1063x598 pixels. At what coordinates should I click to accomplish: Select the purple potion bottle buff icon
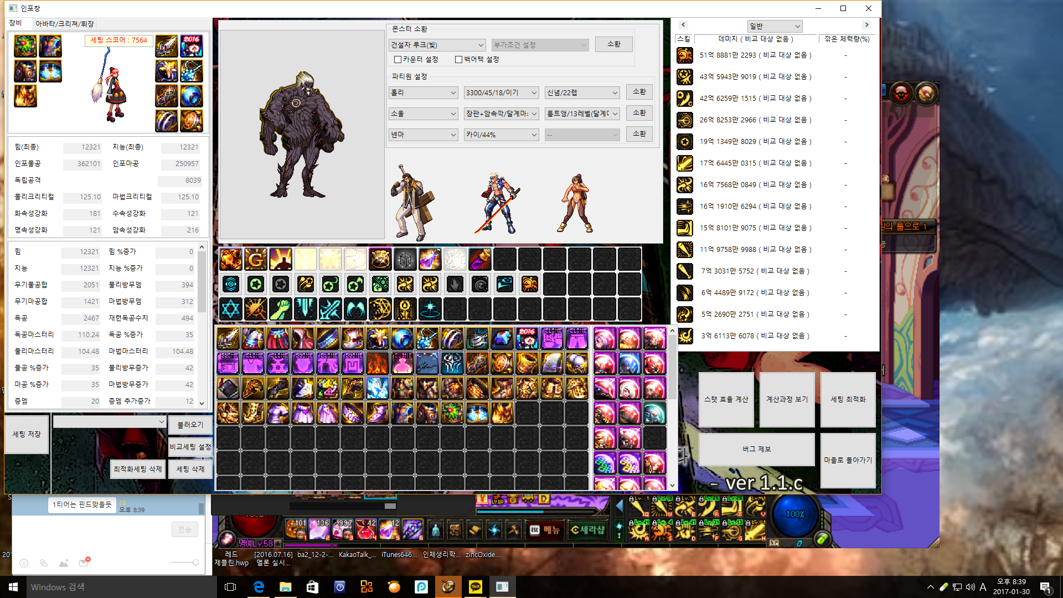click(x=430, y=259)
